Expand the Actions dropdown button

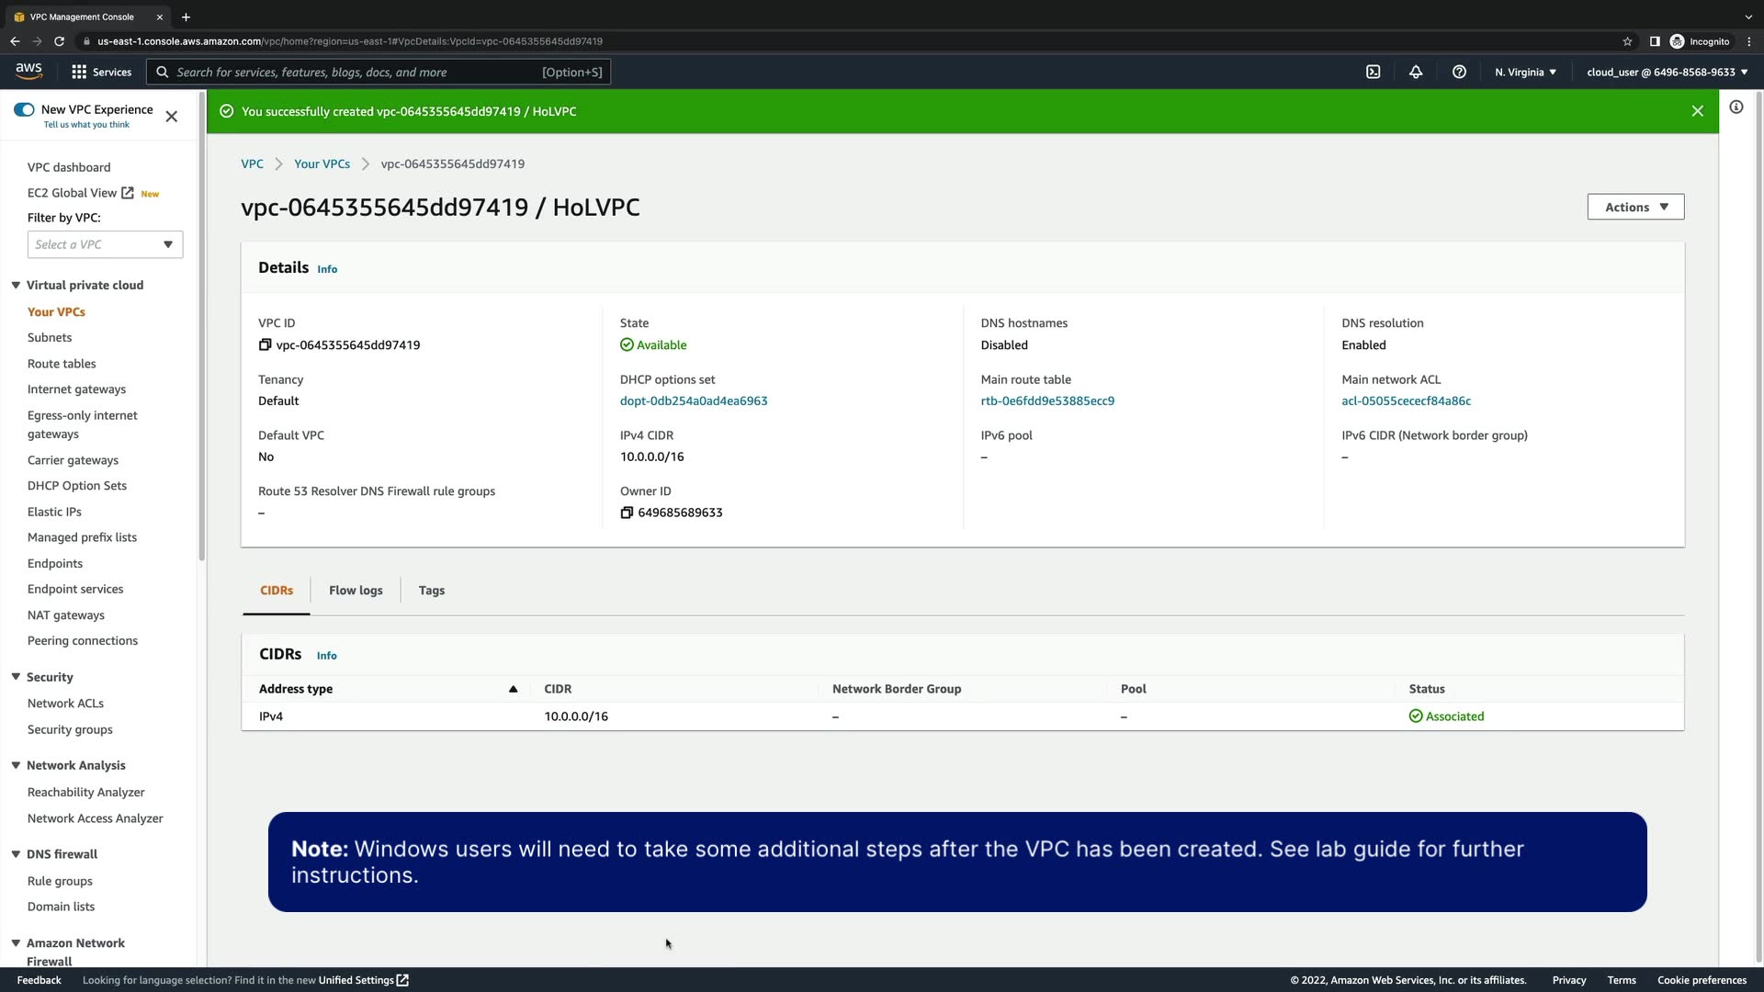pyautogui.click(x=1635, y=207)
